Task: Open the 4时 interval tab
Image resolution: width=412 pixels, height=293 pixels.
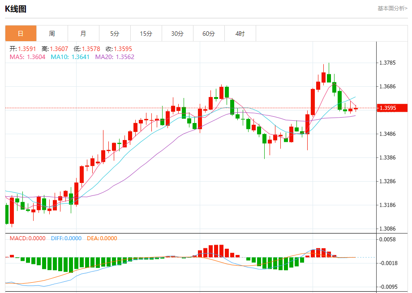Action: coord(240,34)
